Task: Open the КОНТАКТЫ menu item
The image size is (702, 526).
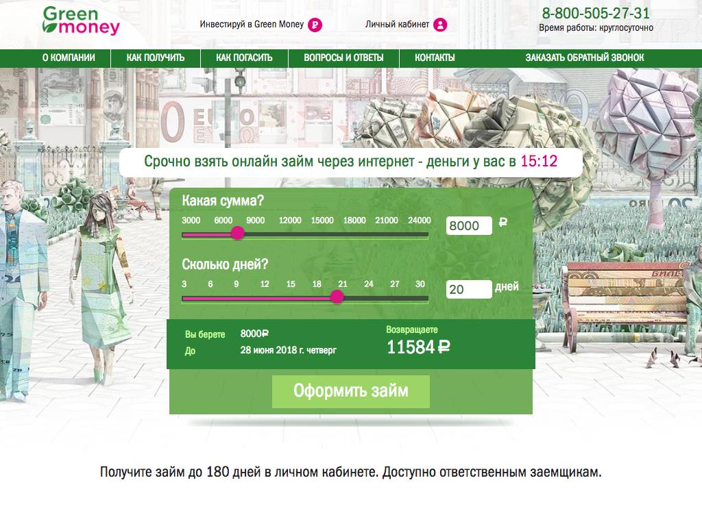Action: (435, 58)
